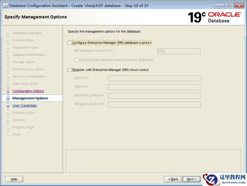Check Configure Enterprise Manager database express

pos(70,43)
